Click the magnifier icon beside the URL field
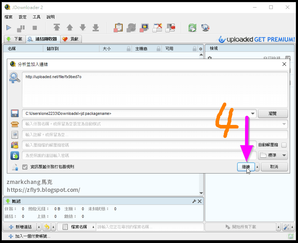Screen dimensions: 298x243 (x=14, y=77)
